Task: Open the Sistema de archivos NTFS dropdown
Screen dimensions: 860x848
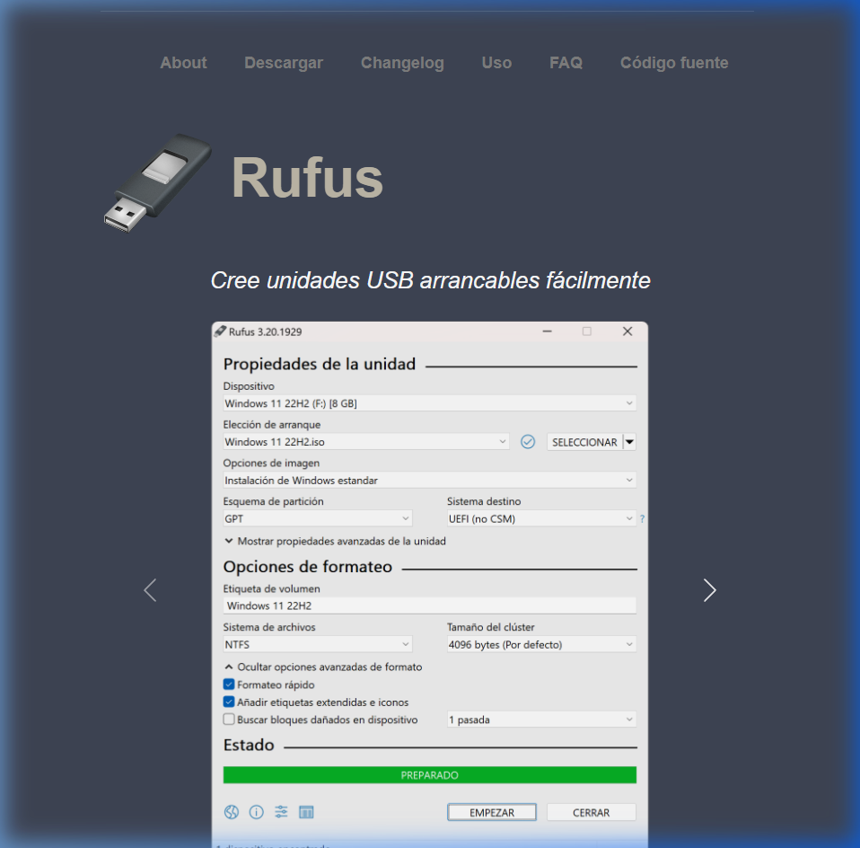Action: tap(318, 644)
